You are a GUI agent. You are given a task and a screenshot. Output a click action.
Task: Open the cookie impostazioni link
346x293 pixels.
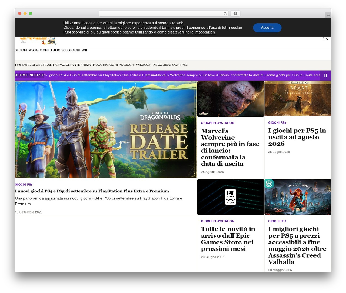tap(205, 32)
